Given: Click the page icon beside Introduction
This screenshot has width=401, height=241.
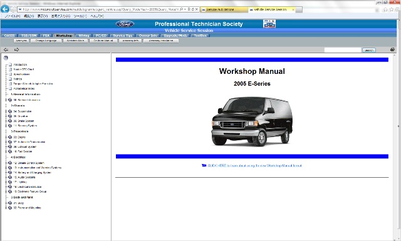Looking at the screenshot, I should tap(11, 64).
